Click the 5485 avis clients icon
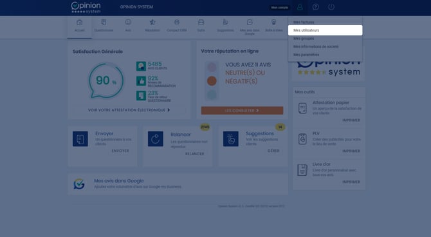The height and width of the screenshot is (237, 431). click(141, 66)
